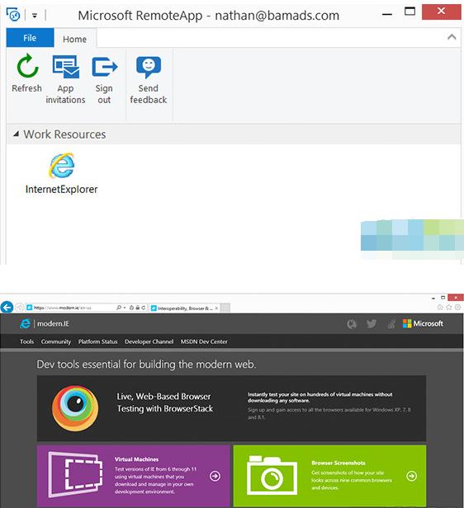Click the Virtual Machines screen icon
Screen dimensions: 464x508
[x=75, y=475]
